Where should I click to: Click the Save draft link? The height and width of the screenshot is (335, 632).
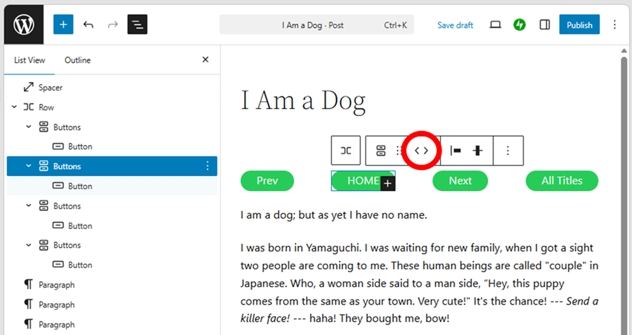pos(455,25)
